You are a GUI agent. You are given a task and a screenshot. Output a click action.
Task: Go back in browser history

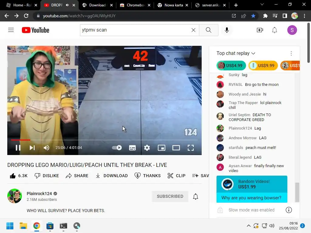tap(7, 16)
